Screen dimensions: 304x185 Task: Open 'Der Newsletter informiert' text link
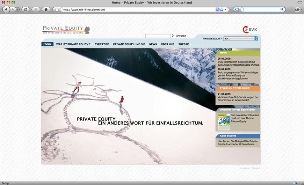[x=245, y=118]
